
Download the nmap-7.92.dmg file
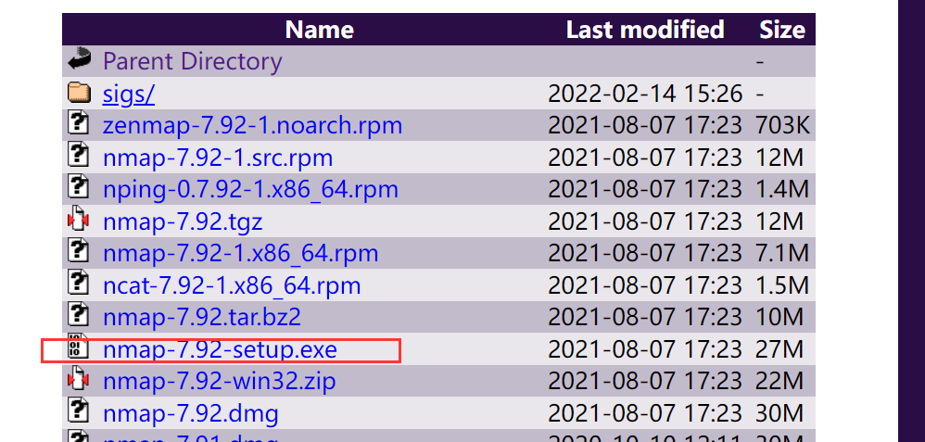(191, 413)
